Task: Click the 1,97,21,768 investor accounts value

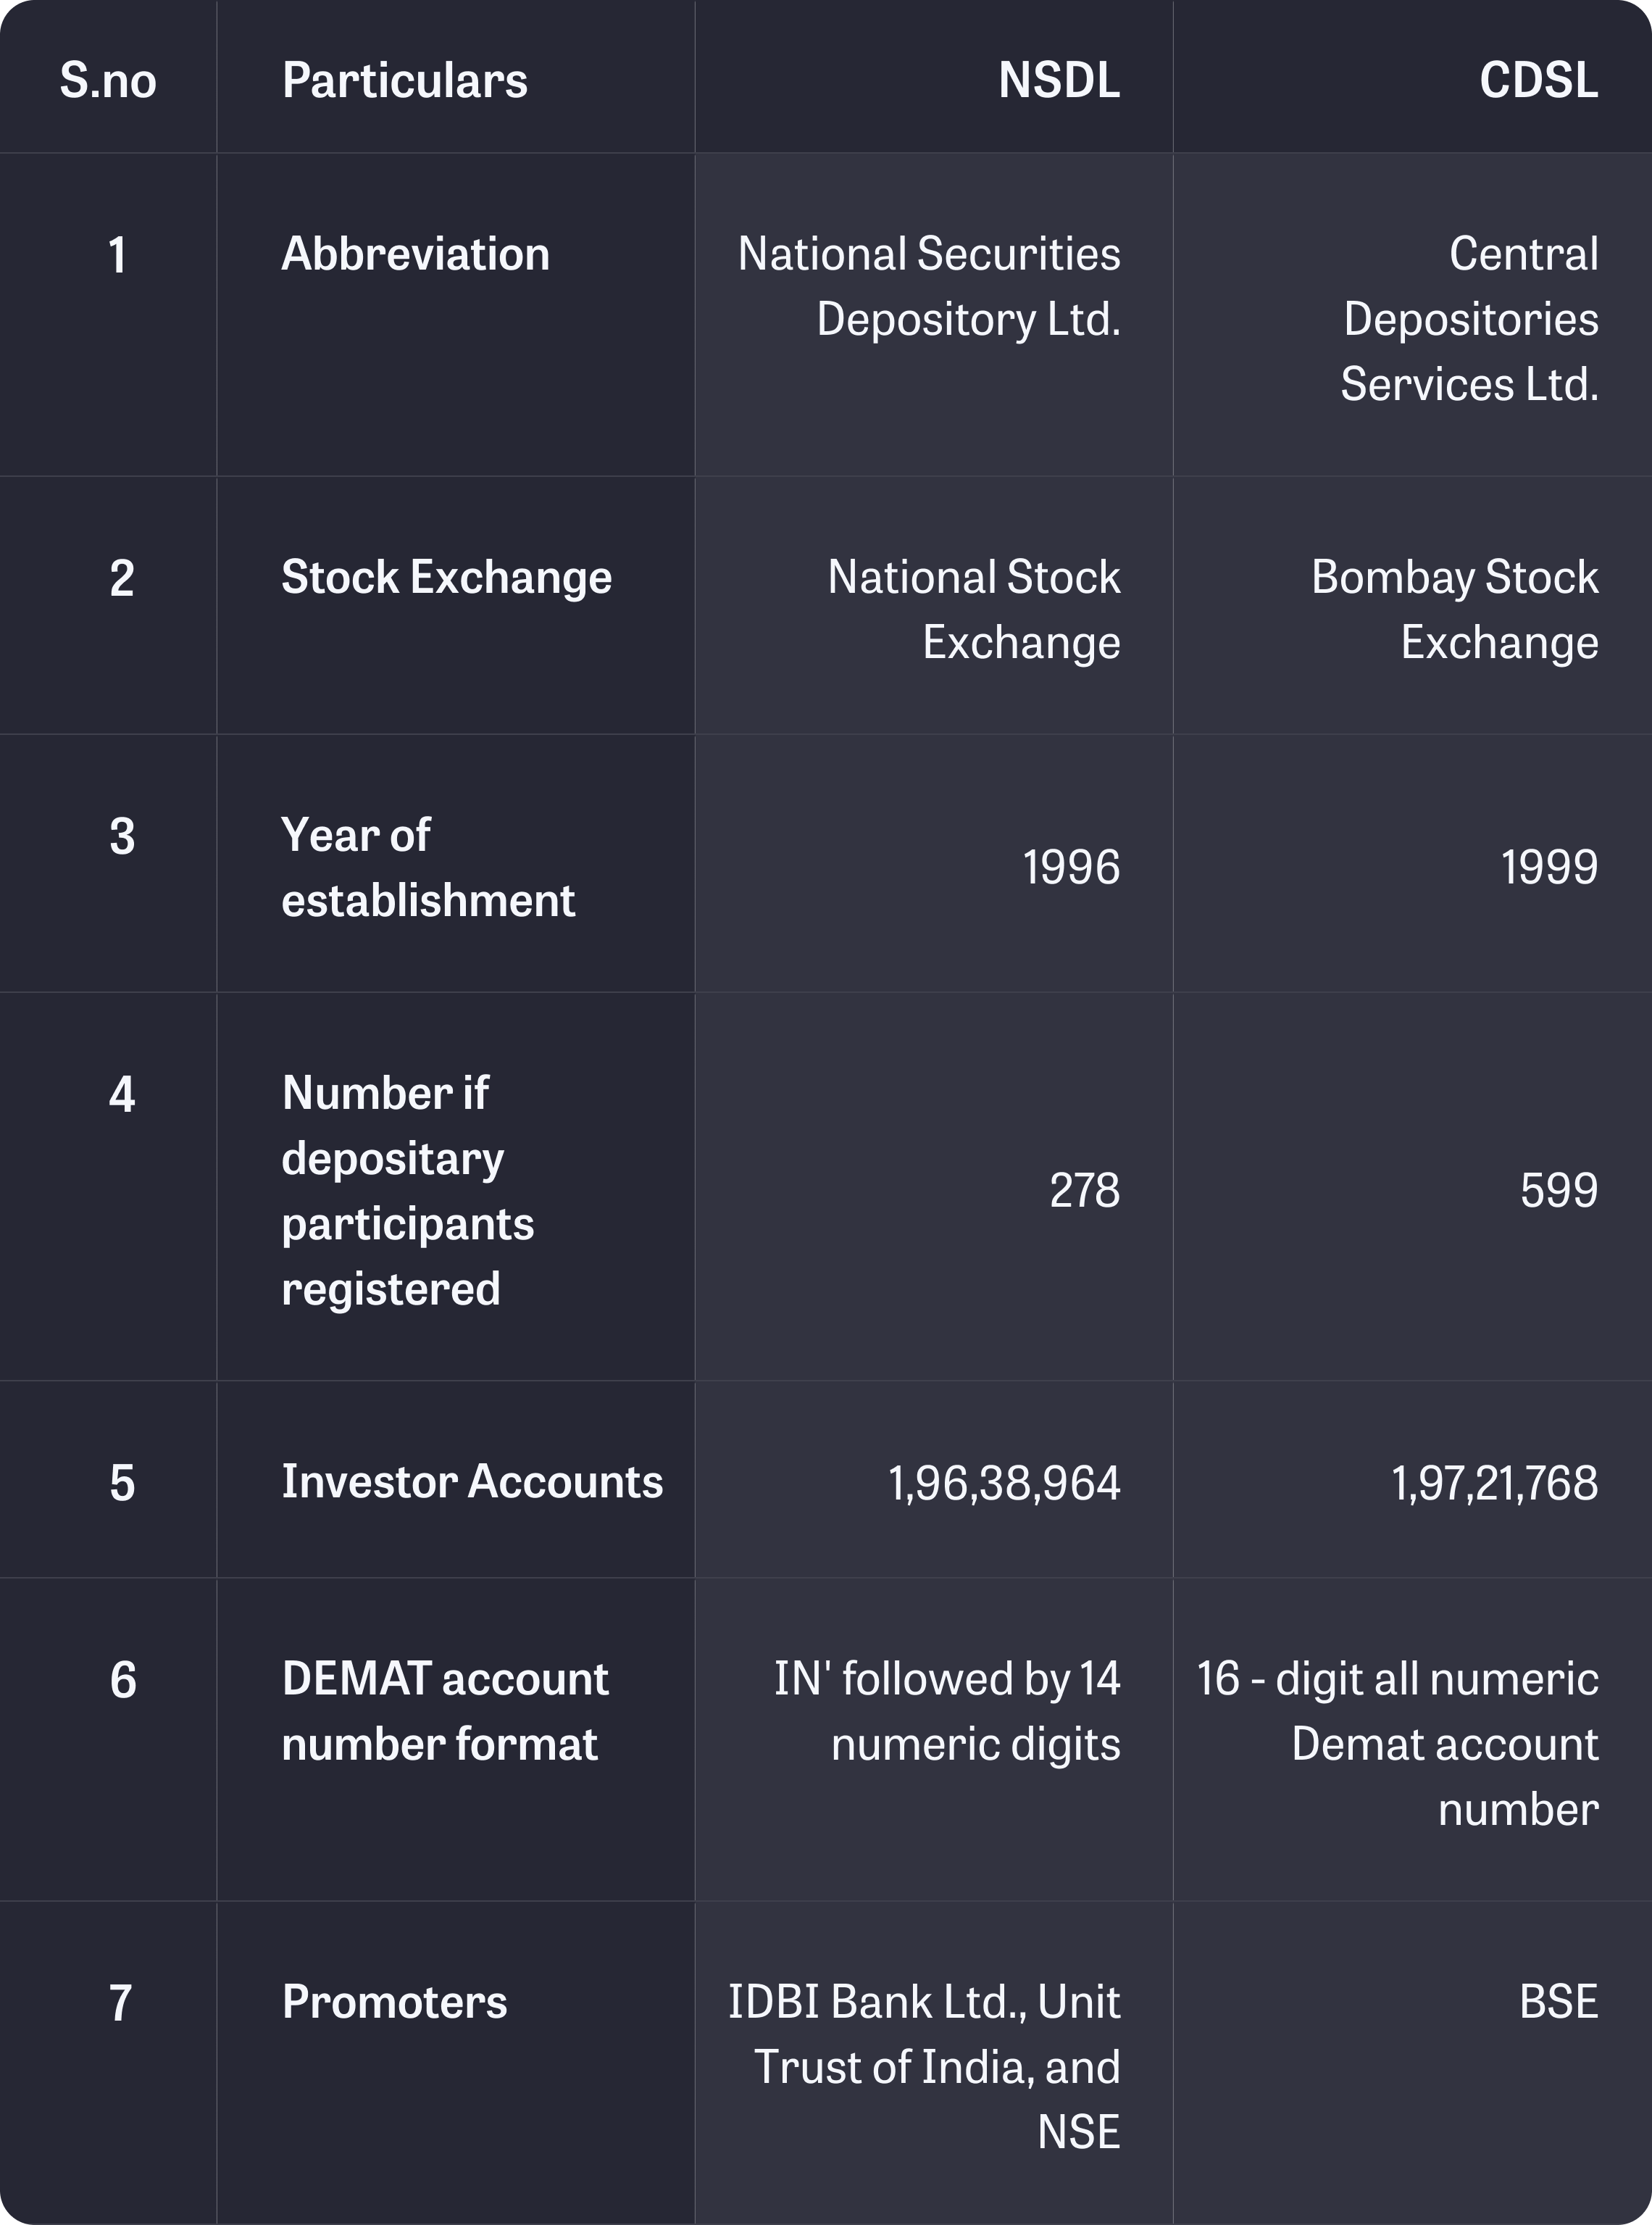Action: 1494,1482
